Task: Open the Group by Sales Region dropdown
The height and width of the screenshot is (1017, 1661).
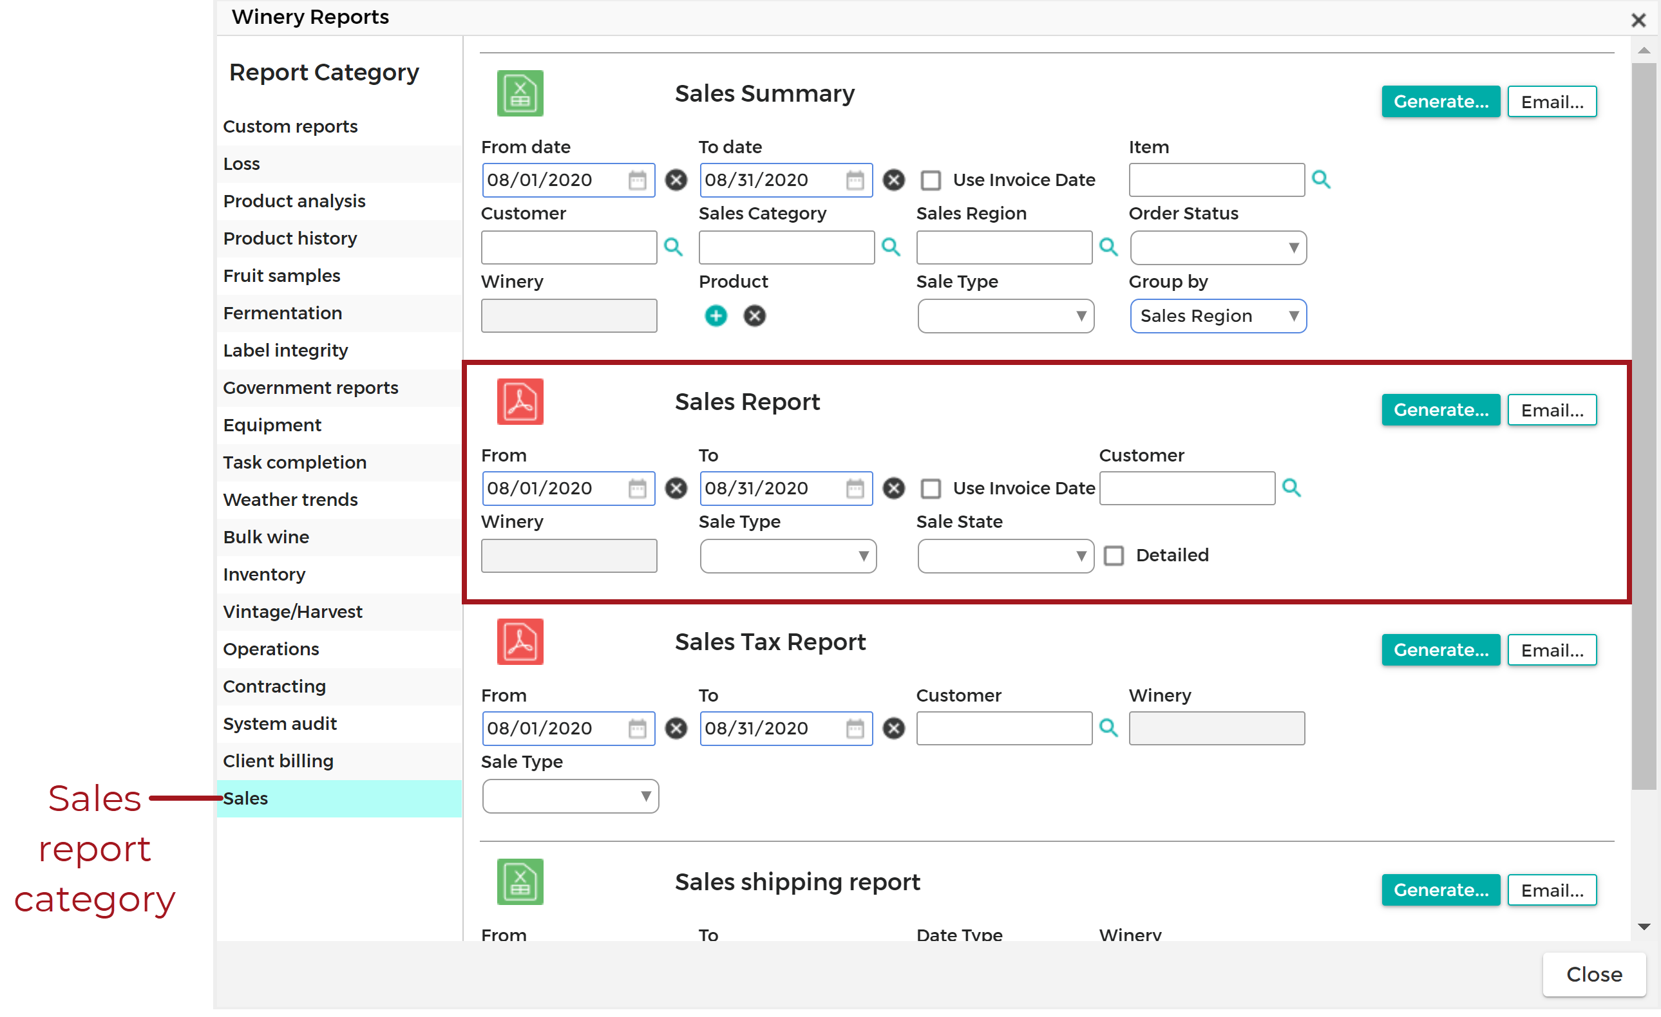Action: [x=1218, y=316]
